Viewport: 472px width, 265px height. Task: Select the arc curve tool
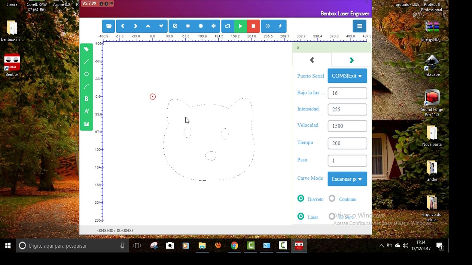(86, 86)
